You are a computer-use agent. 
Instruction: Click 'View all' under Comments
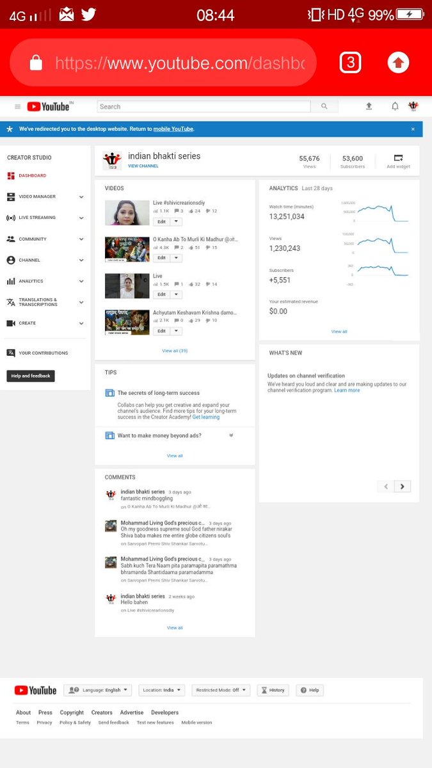click(175, 628)
